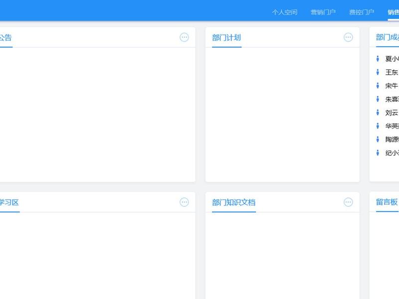Click the member name starting with 夏小
The image size is (399, 299).
[x=392, y=59]
